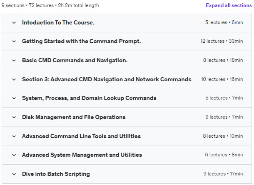The height and width of the screenshot is (185, 254).
Task: Click the '6 lectures • 8min' label
Action: (x=224, y=155)
